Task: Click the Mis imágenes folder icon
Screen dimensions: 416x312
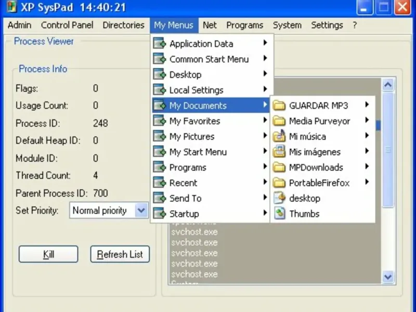Action: [279, 151]
